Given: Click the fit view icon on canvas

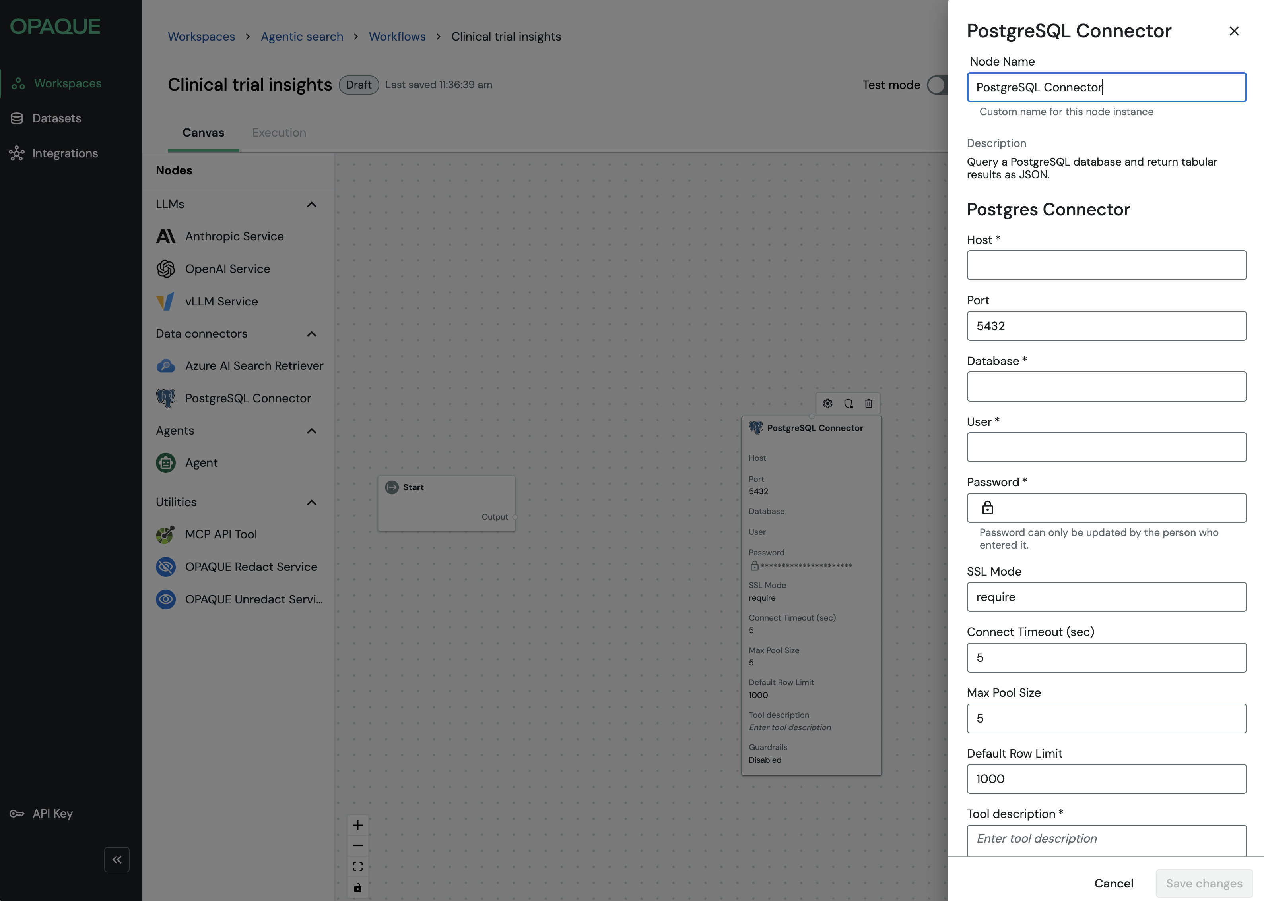Looking at the screenshot, I should point(357,866).
